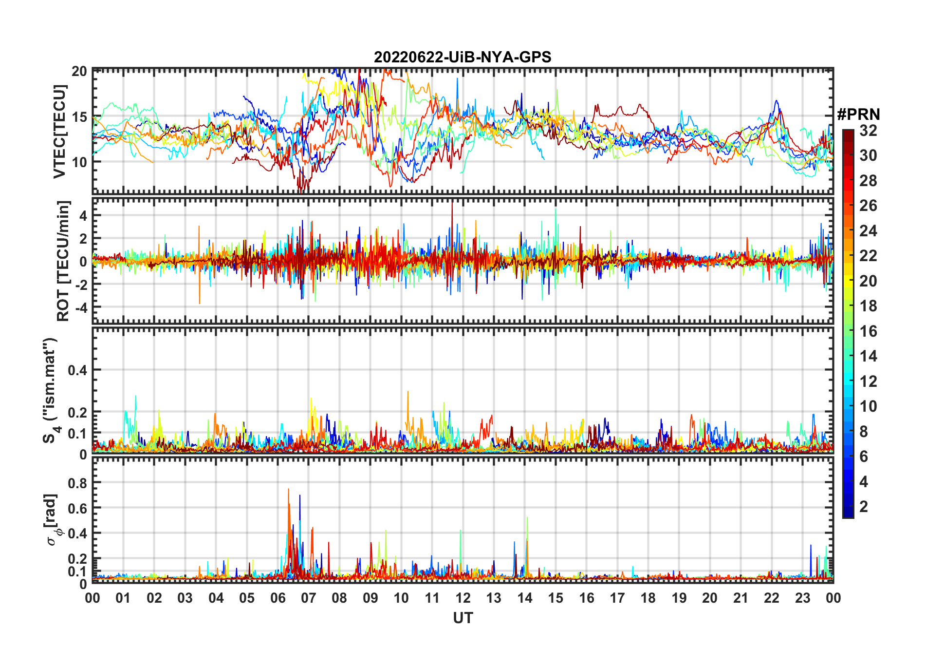The height and width of the screenshot is (648, 926).
Task: Click colorbar tick label 24
Action: [x=868, y=231]
